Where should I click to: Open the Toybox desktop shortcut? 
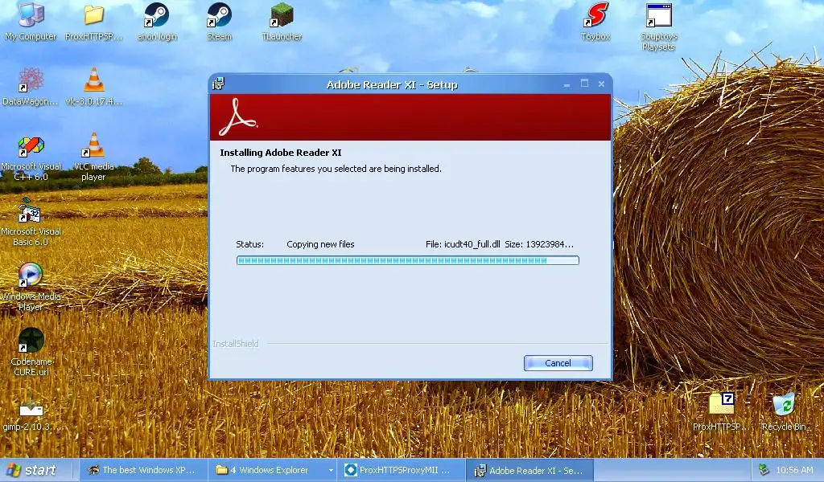(x=595, y=21)
